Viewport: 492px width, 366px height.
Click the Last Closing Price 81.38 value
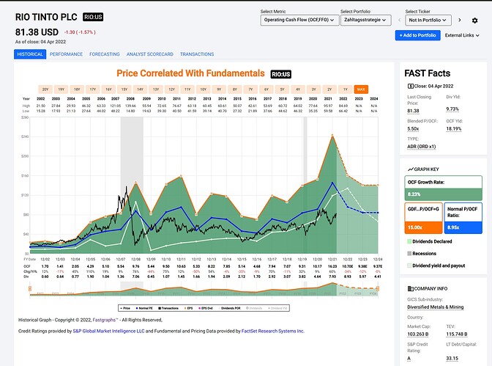point(413,111)
